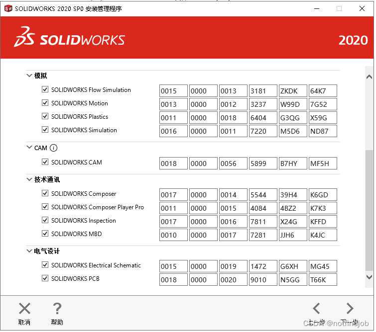This screenshot has width=376, height=332.
Task: Click the SW app icon in title bar
Action: [x=7, y=8]
